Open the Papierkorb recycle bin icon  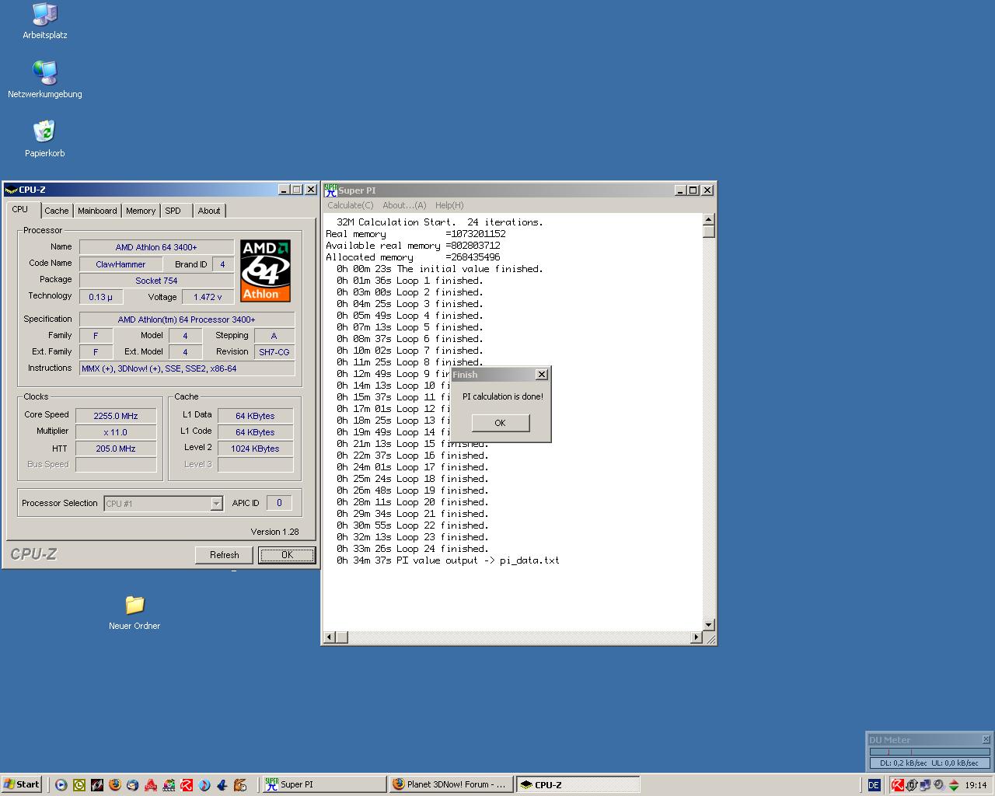point(44,138)
